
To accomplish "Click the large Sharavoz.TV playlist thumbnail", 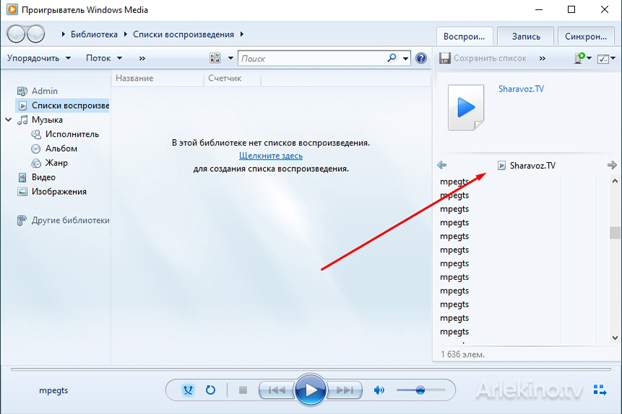I will tap(466, 107).
